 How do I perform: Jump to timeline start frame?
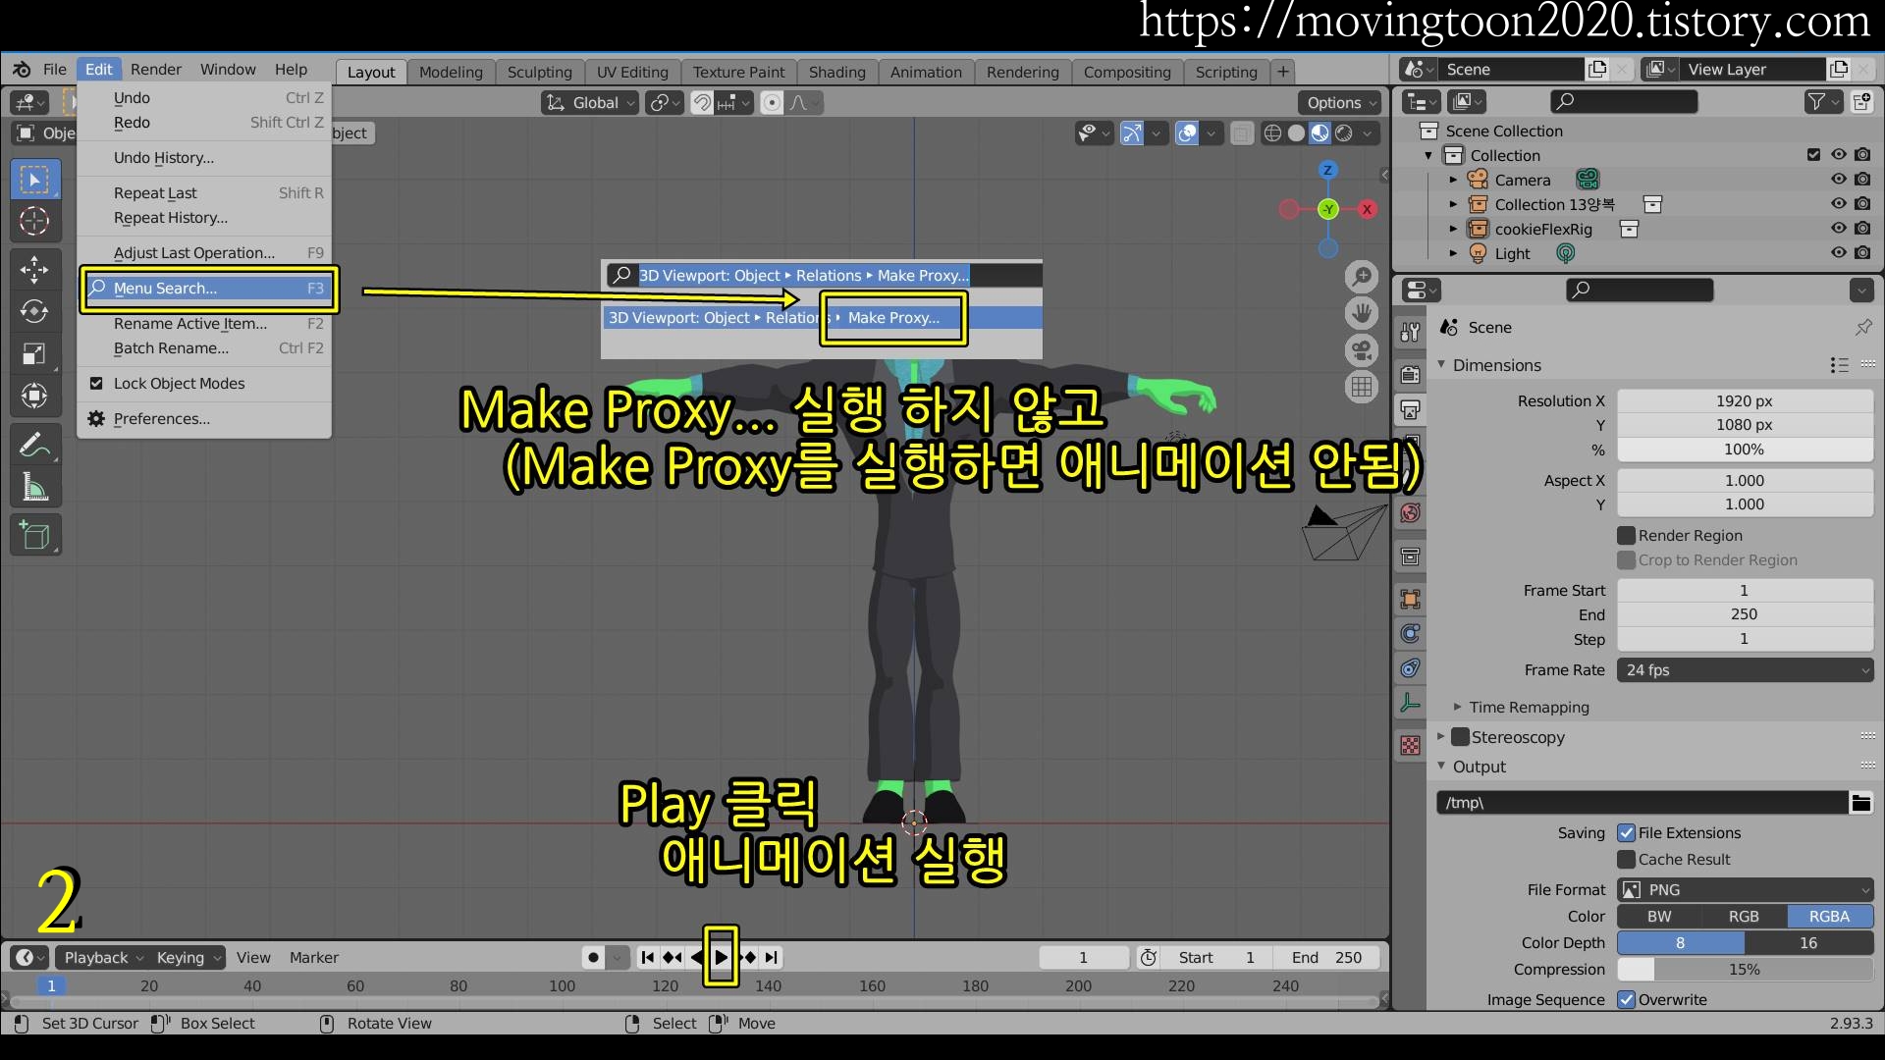click(x=647, y=957)
